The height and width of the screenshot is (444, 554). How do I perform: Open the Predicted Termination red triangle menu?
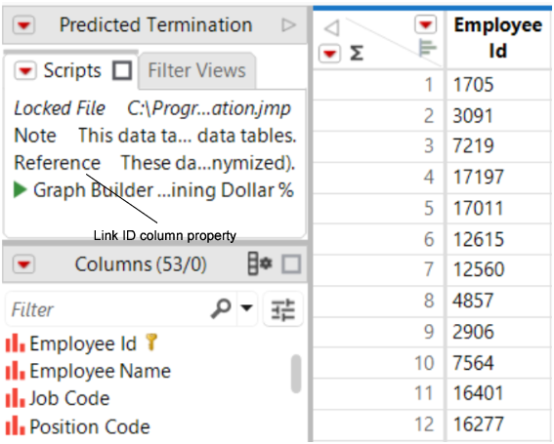23,25
